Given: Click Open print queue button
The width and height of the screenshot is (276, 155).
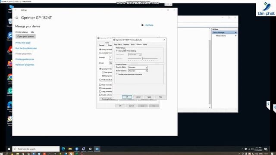Looking at the screenshot, I should pyautogui.click(x=25, y=36).
